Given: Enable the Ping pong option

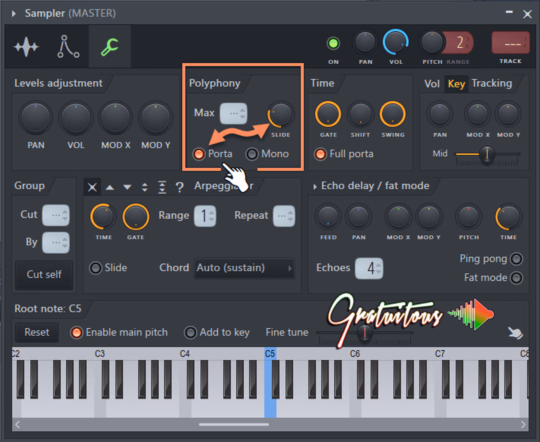Looking at the screenshot, I should [516, 259].
